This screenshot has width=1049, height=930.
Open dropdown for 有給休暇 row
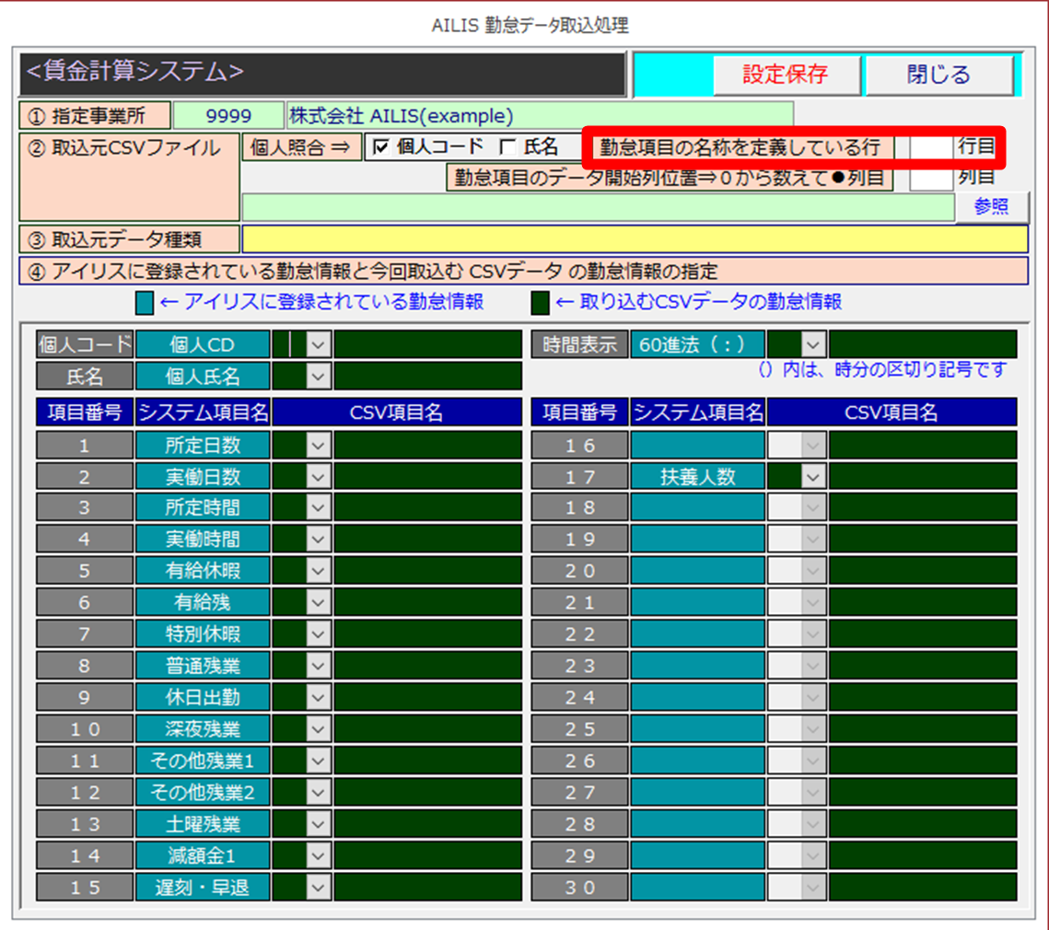point(318,571)
